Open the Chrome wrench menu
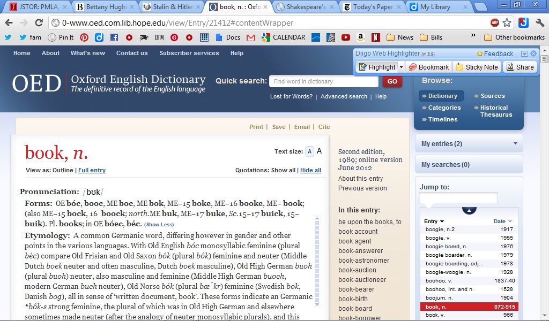This screenshot has width=549, height=321. [539, 23]
